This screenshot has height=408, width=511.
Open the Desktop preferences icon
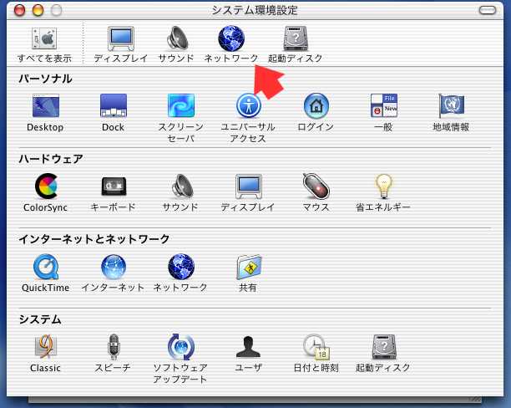[46, 105]
